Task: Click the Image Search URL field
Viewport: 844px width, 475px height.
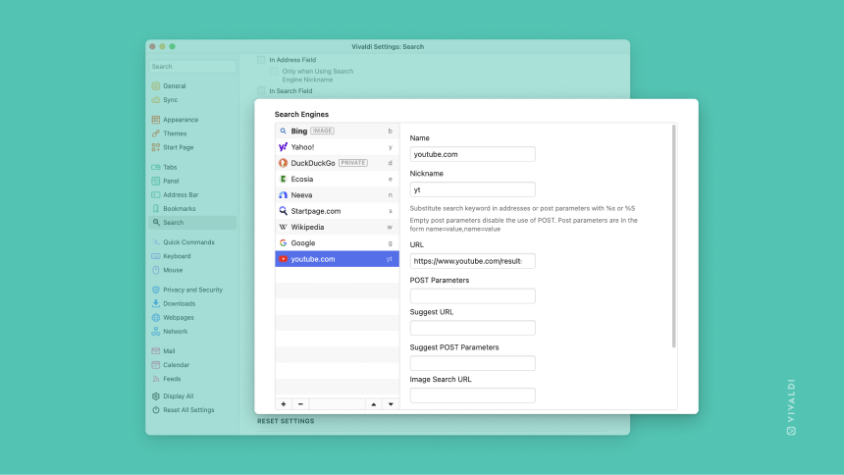Action: click(x=473, y=396)
